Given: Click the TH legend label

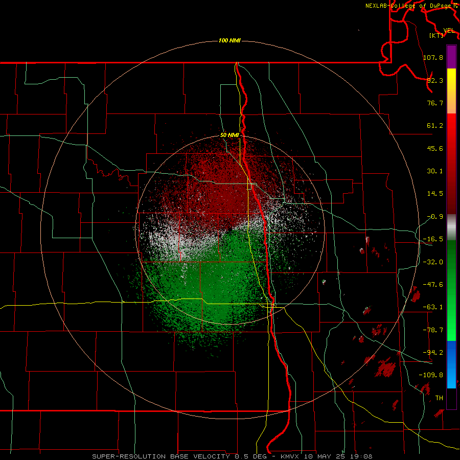Looking at the screenshot, I should coord(439,398).
